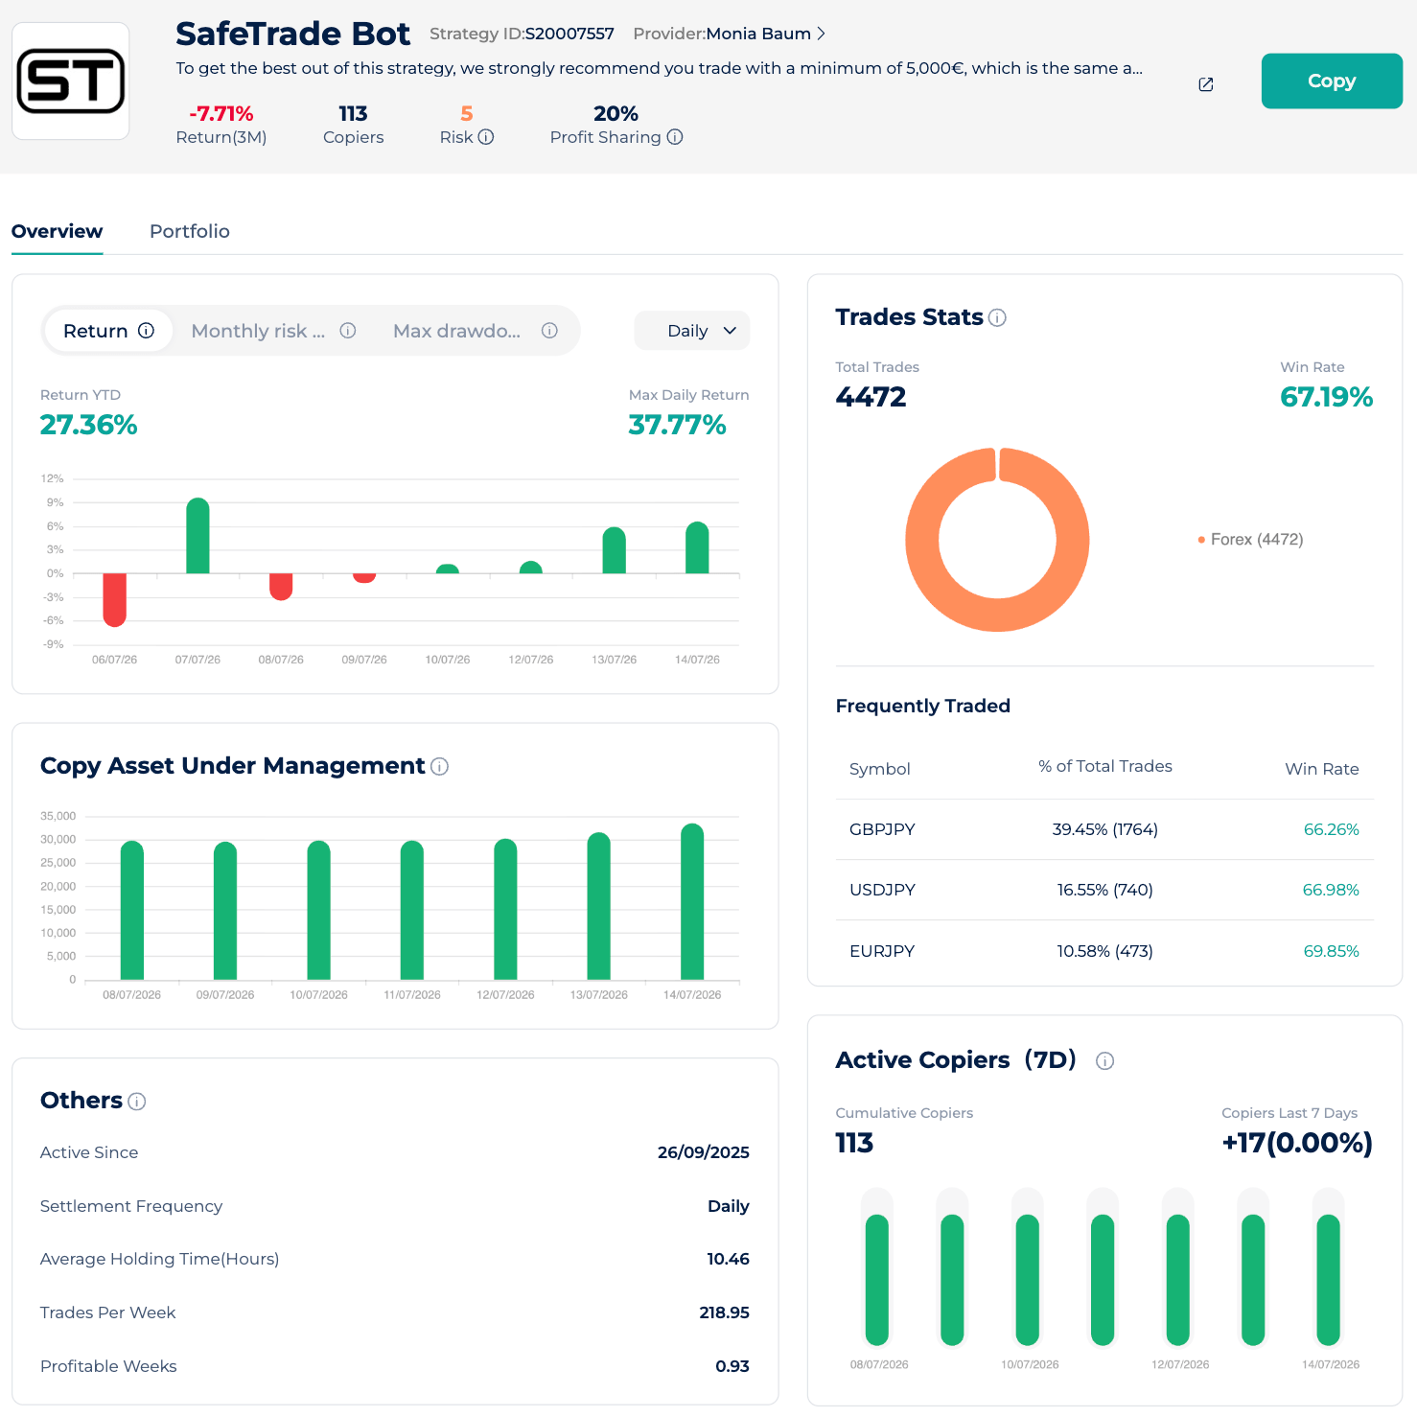
Task: Click the 07/07/26 green return bar
Action: [197, 536]
